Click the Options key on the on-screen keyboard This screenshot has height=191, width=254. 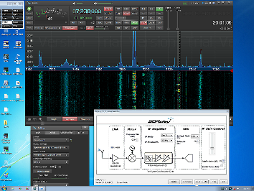click(x=7, y=26)
